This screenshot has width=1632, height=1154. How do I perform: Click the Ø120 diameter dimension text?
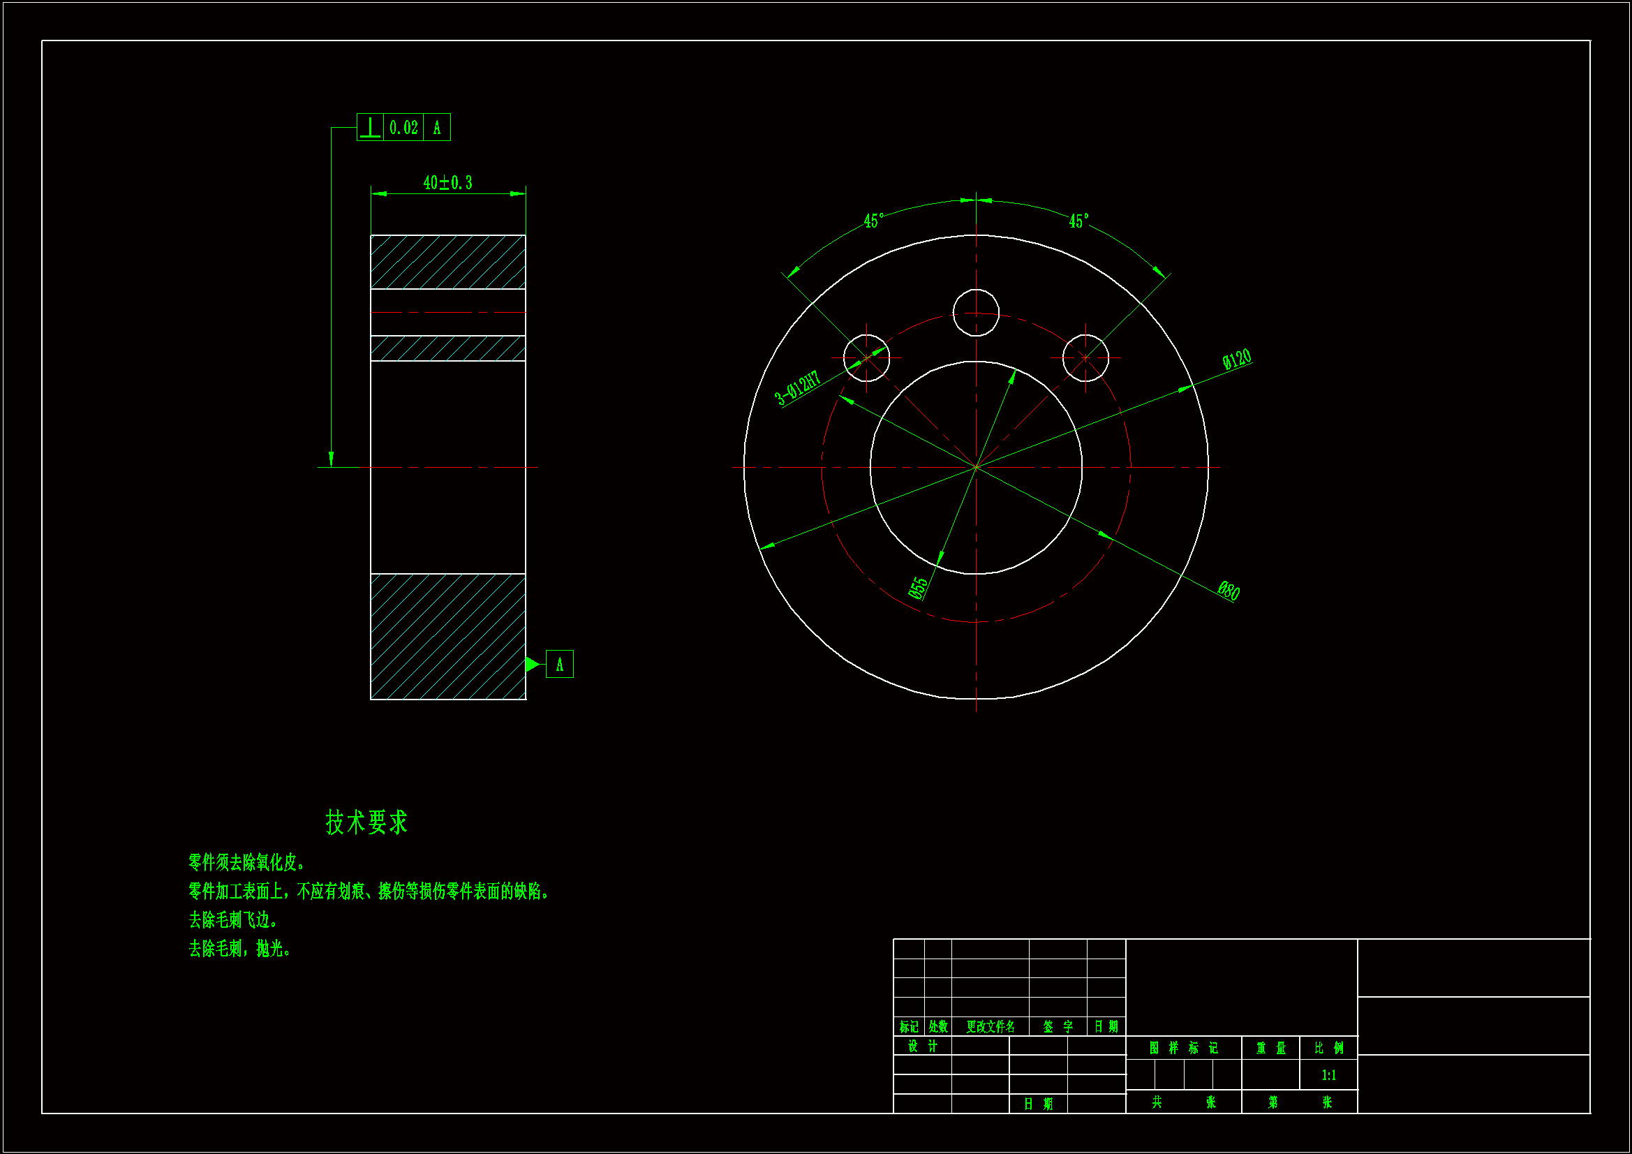(x=1236, y=358)
